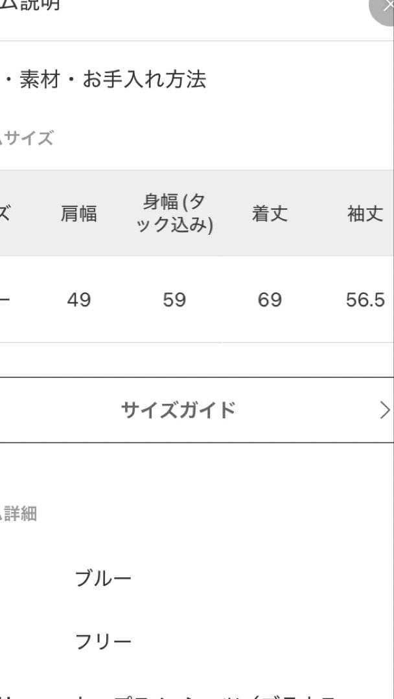The width and height of the screenshot is (394, 699).
Task: Click the body width value 59
Action: point(173,299)
